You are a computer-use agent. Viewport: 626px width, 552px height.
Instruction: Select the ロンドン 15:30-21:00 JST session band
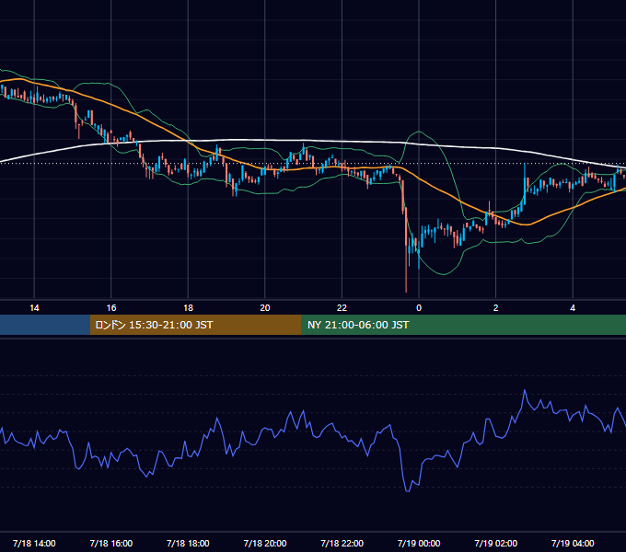(x=195, y=325)
